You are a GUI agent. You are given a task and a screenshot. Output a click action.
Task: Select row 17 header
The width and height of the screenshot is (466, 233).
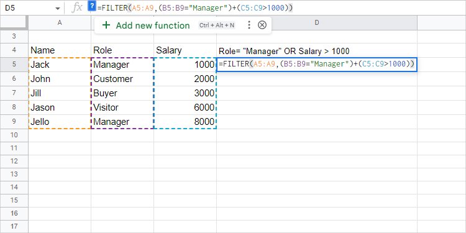coord(14,226)
